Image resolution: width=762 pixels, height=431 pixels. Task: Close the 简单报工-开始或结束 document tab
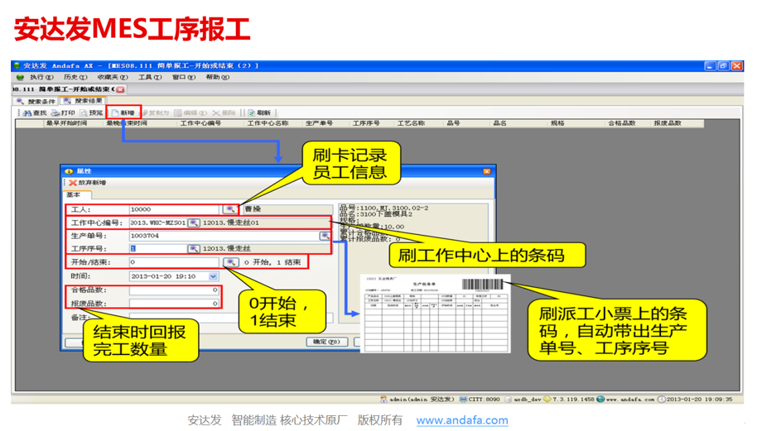tap(120, 89)
